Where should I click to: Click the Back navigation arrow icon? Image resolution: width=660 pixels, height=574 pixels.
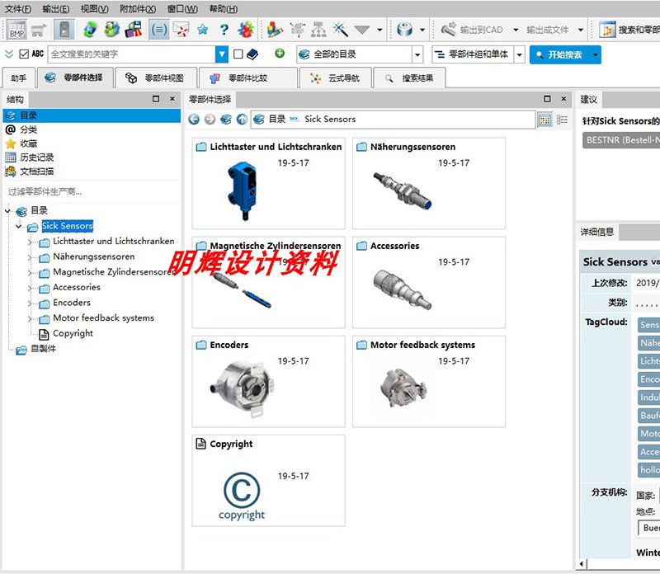(x=194, y=120)
